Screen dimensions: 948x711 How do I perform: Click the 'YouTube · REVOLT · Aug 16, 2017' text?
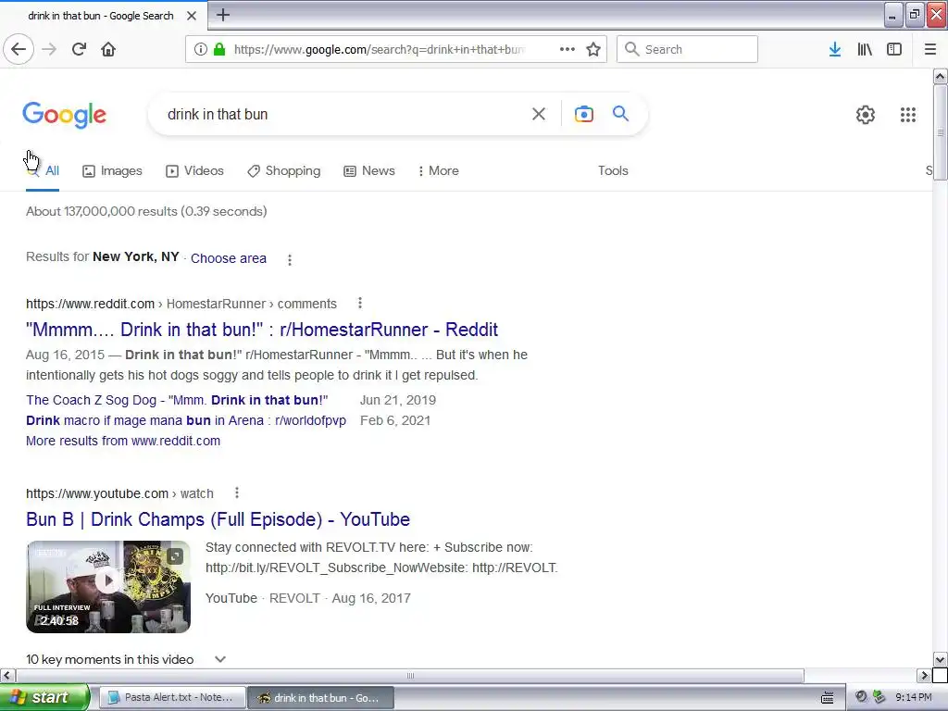tap(307, 598)
